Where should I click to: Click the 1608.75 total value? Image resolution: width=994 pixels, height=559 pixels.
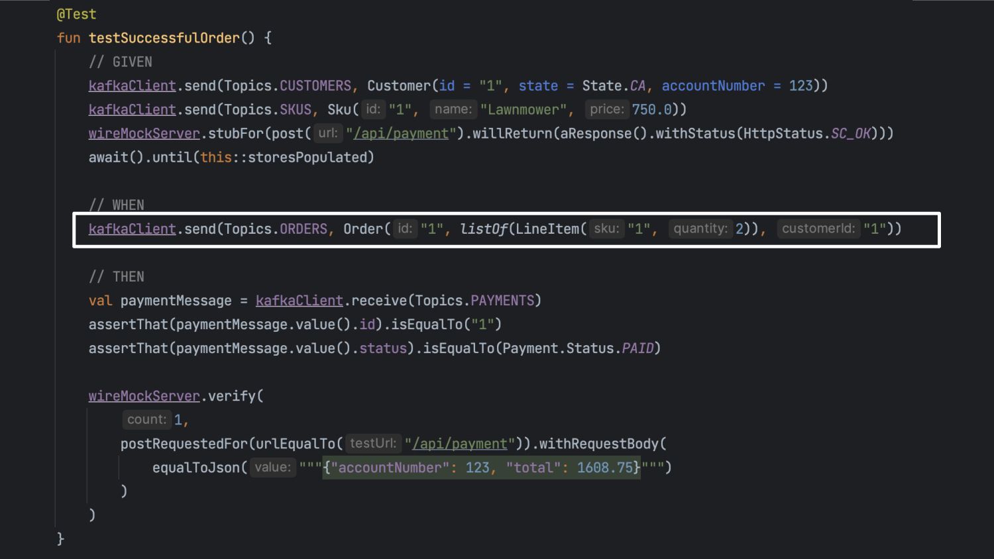coord(604,467)
